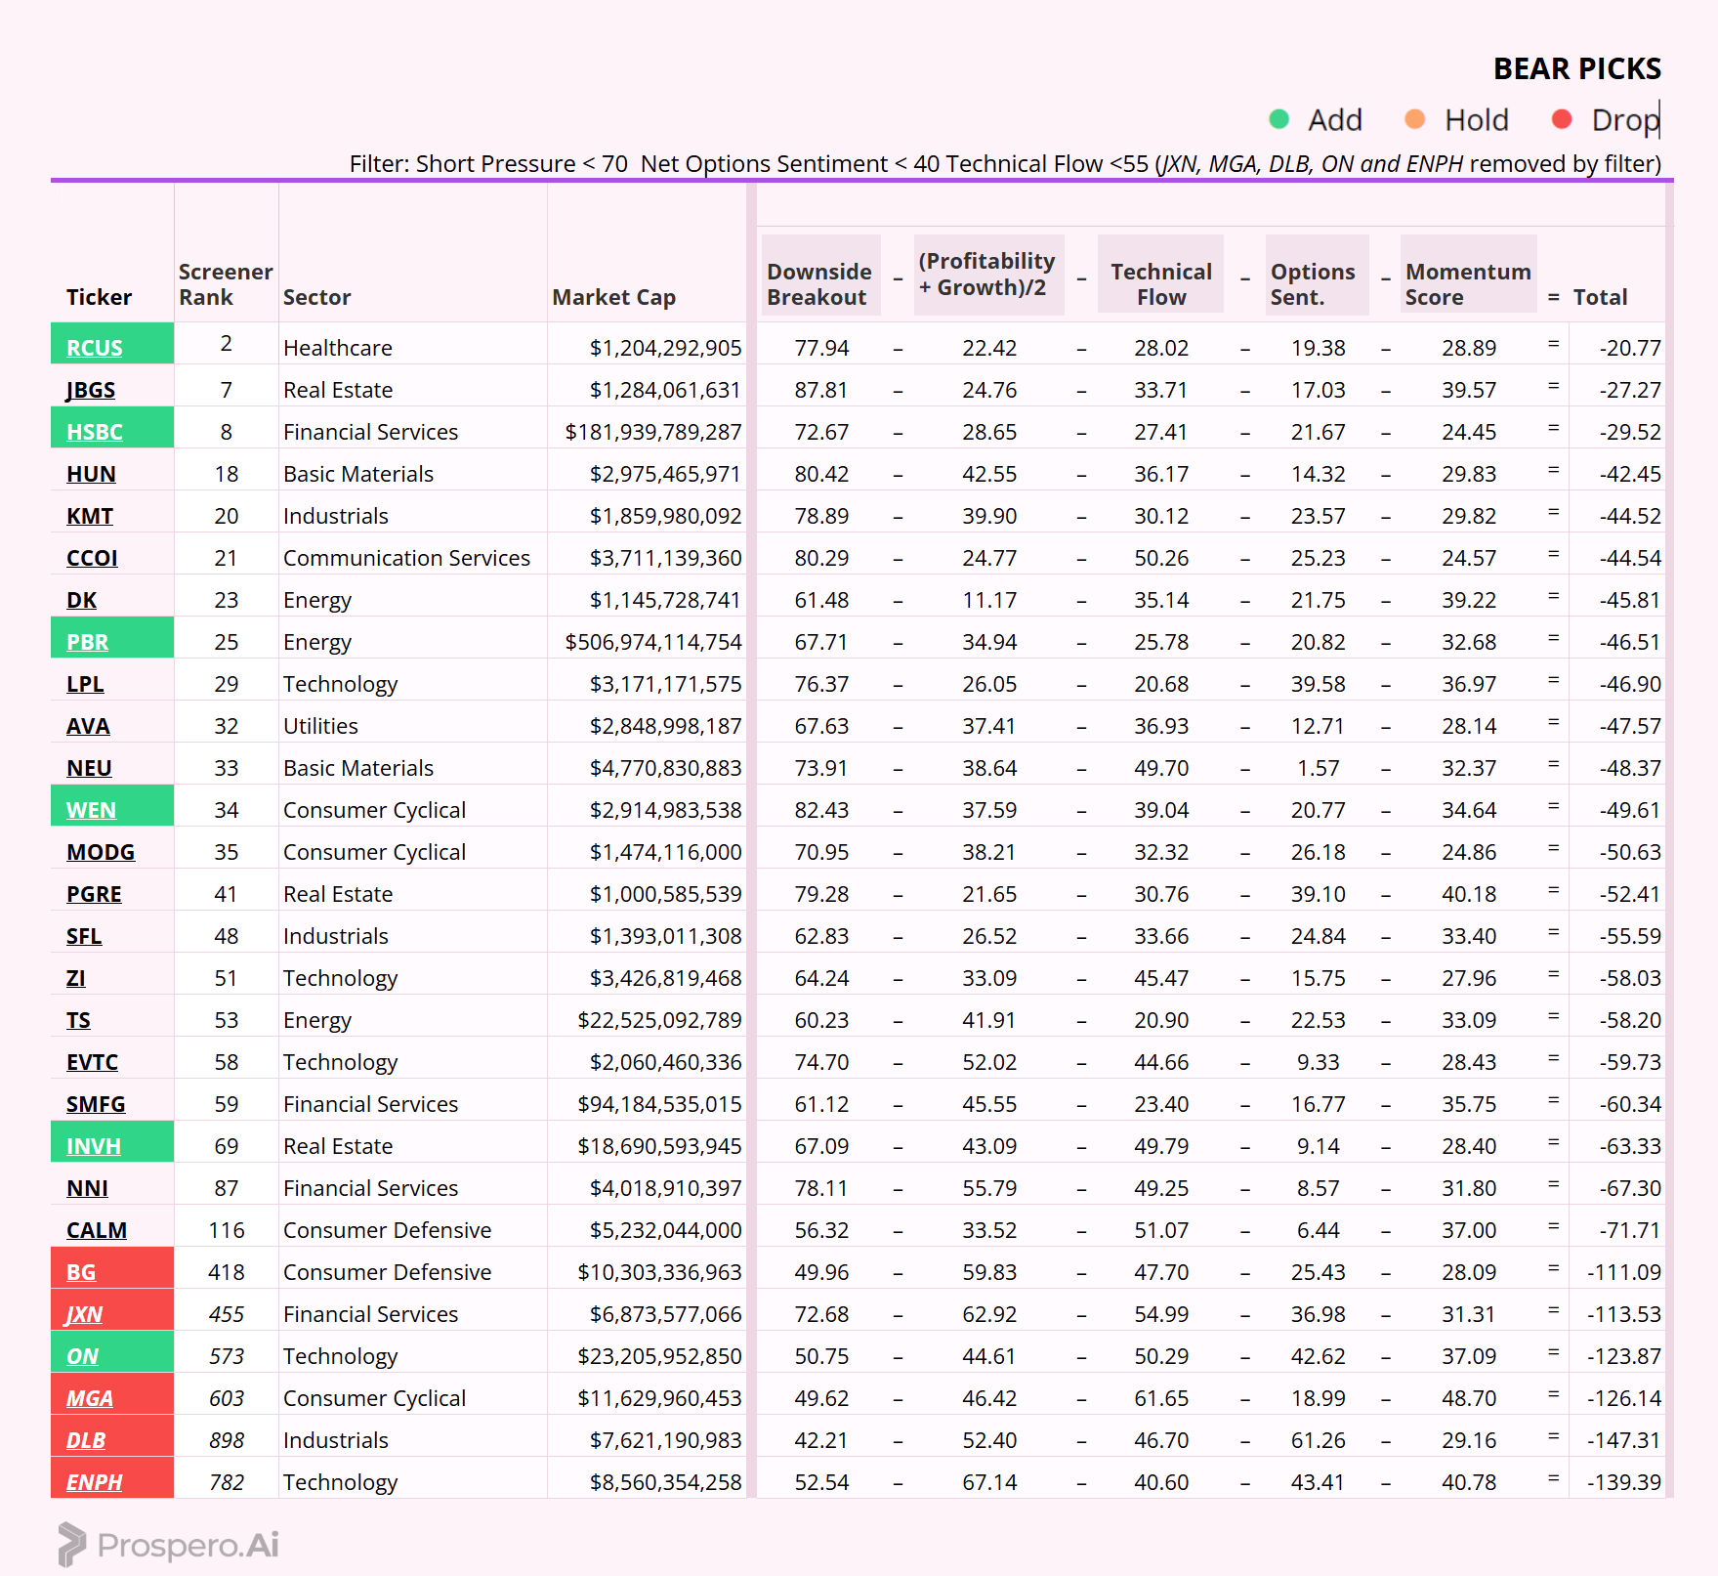This screenshot has width=1718, height=1576.
Task: Select TS market cap $22,525,092,789
Action: 659,1020
